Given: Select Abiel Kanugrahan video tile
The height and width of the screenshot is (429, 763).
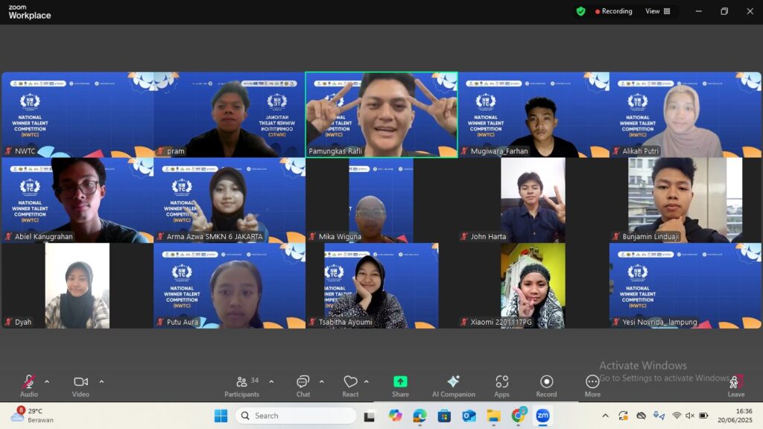Looking at the screenshot, I should [x=77, y=200].
